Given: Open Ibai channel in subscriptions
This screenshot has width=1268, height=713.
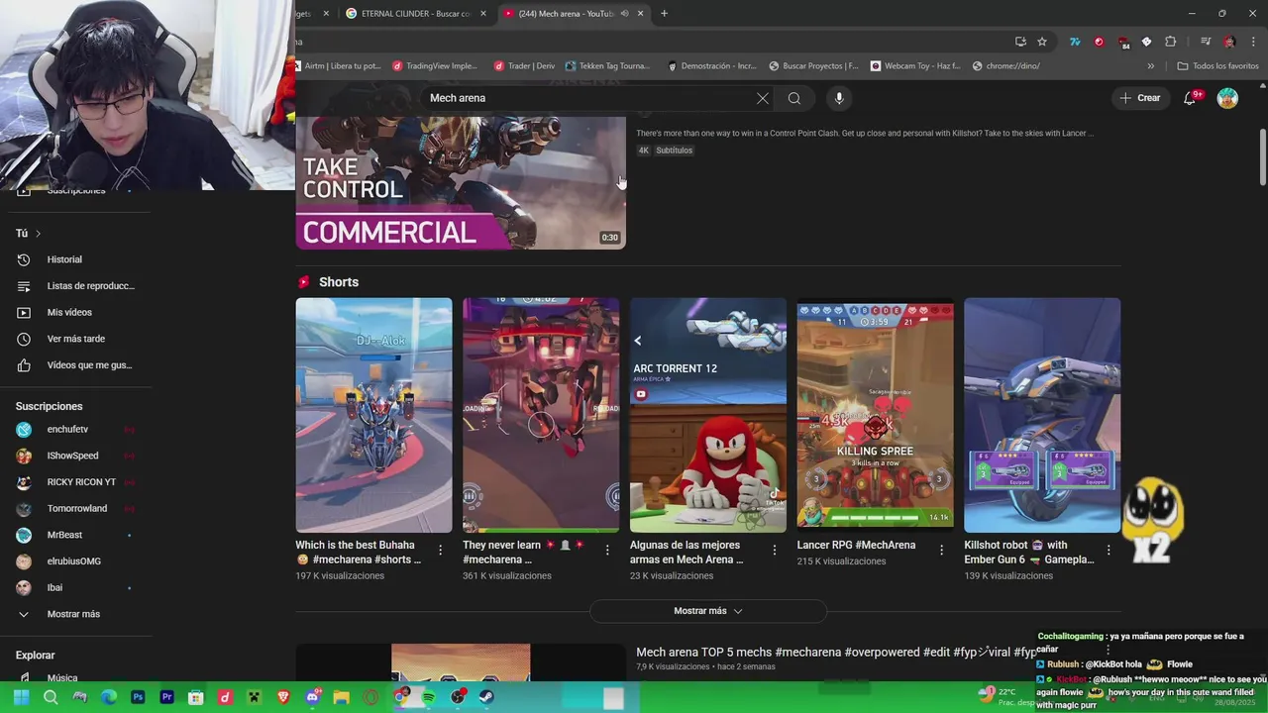Looking at the screenshot, I should pyautogui.click(x=76, y=588).
